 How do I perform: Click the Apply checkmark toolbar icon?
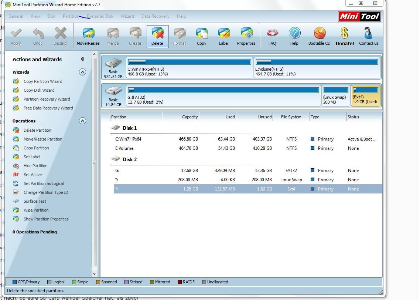tap(16, 37)
